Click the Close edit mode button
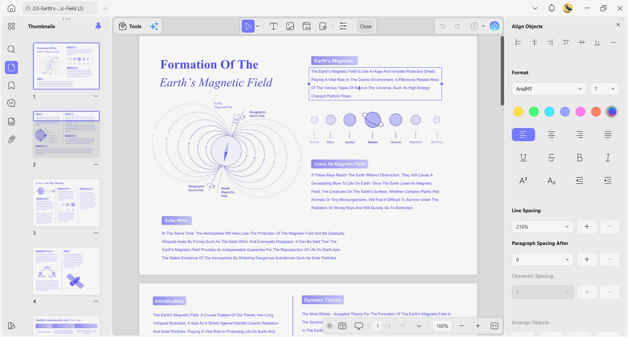 coord(366,27)
